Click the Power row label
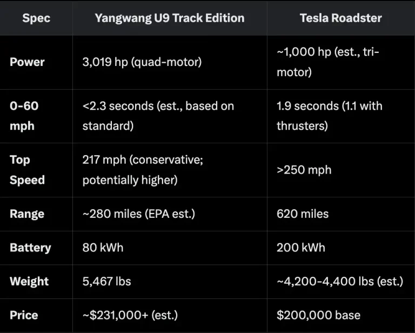The image size is (415, 333). pyautogui.click(x=27, y=62)
